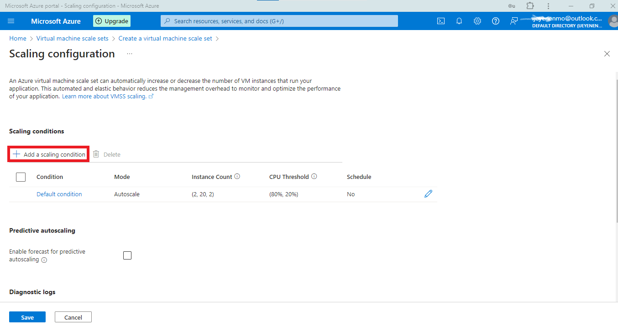Click the (80%, 20%) CPU threshold value
The height and width of the screenshot is (331, 618).
tap(284, 194)
